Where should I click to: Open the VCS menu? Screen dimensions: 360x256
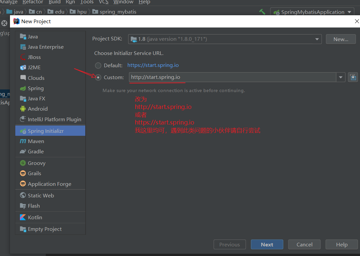[x=104, y=2]
